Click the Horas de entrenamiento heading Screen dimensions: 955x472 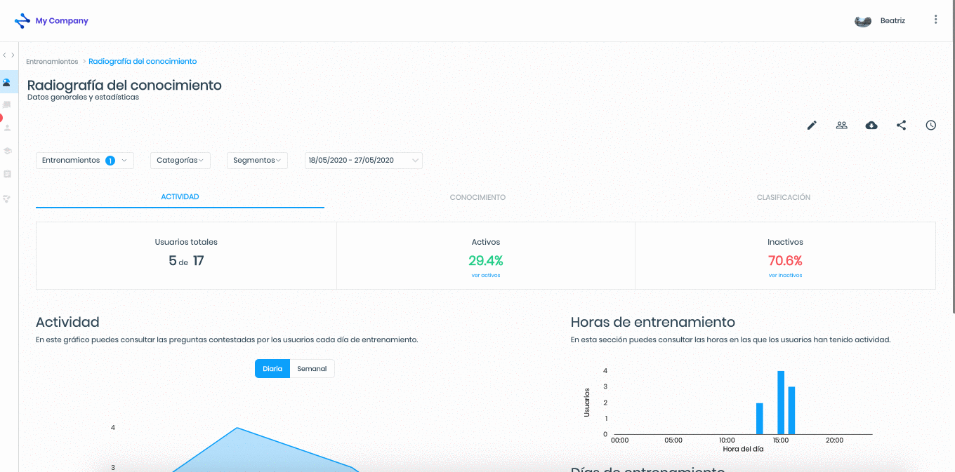[653, 323]
